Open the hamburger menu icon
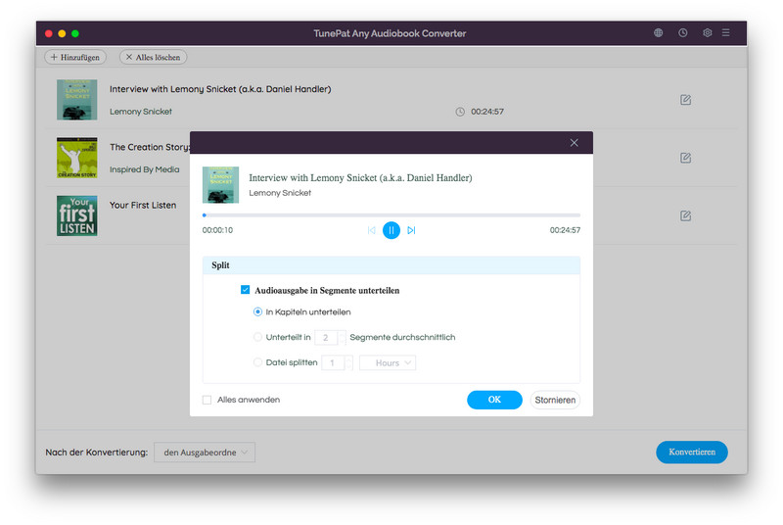The width and height of the screenshot is (783, 525). (x=725, y=33)
